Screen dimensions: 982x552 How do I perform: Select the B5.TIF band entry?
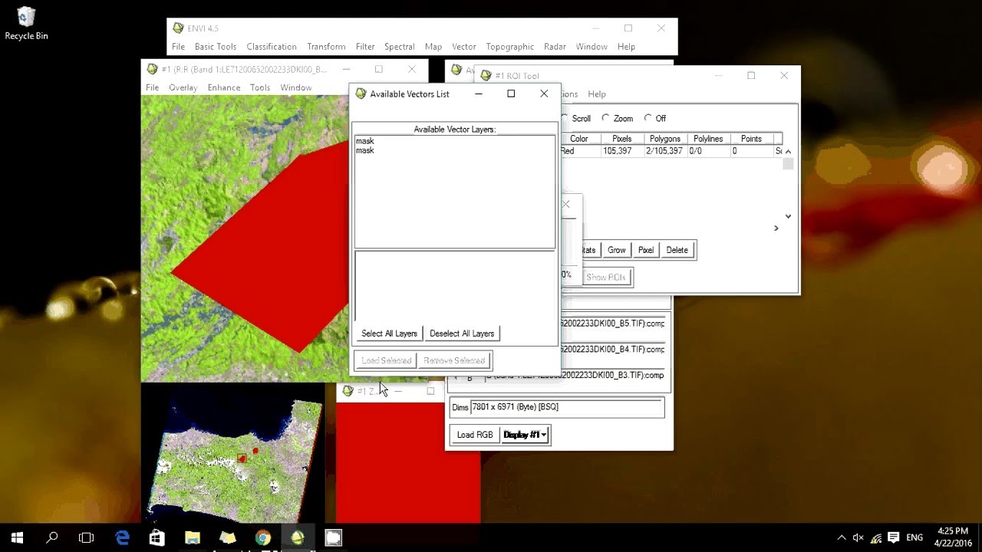tap(612, 324)
